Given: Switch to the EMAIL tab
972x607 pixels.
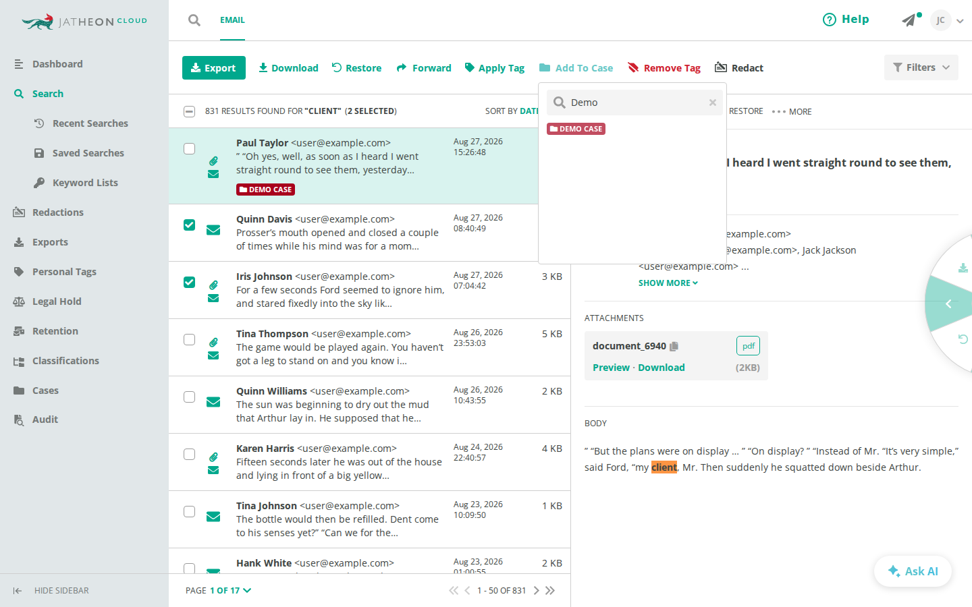Looking at the screenshot, I should click(x=232, y=20).
